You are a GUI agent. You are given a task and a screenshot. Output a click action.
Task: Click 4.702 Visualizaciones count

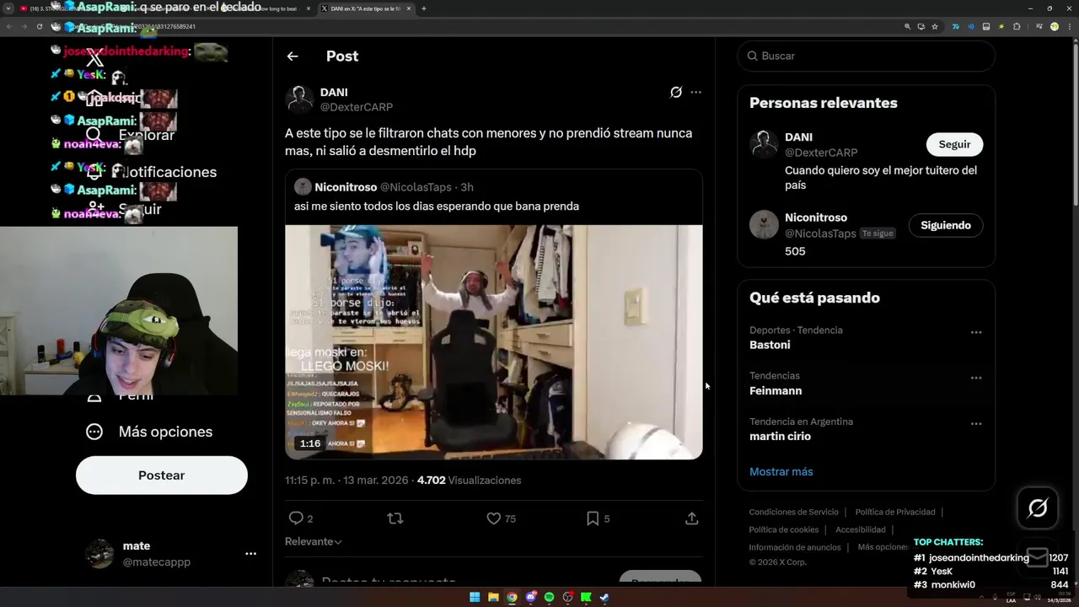tap(469, 481)
